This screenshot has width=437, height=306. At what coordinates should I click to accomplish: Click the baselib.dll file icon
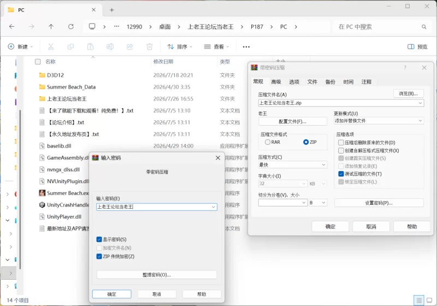tap(42, 146)
